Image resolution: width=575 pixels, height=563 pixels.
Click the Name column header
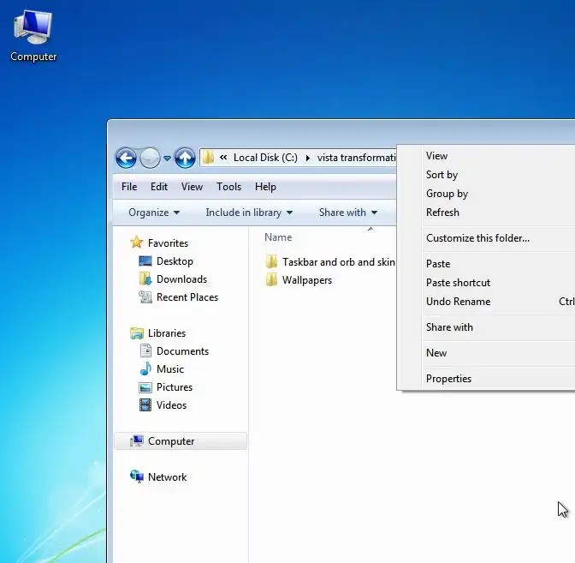click(x=278, y=237)
